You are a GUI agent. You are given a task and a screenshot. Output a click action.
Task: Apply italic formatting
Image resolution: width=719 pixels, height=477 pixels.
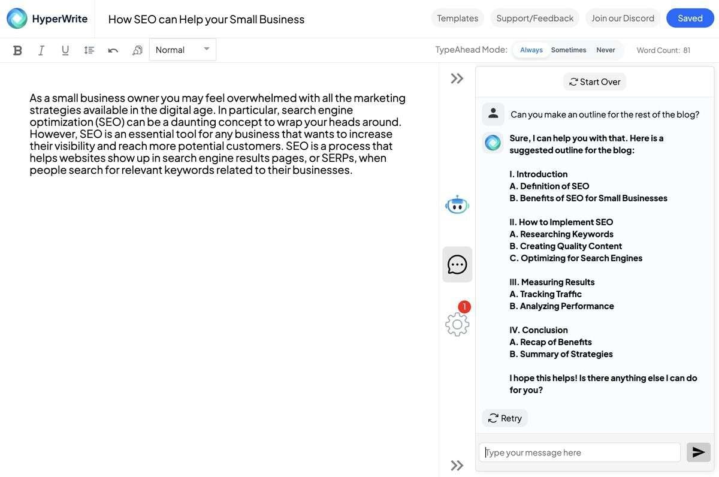[x=41, y=50]
